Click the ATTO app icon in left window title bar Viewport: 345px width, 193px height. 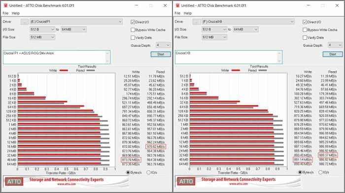click(6, 5)
